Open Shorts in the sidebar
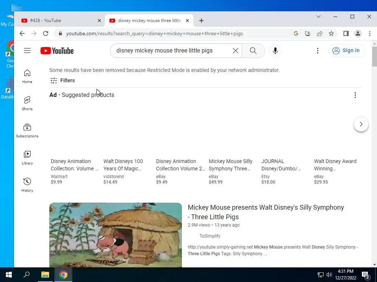This screenshot has height=282, width=377. (27, 104)
